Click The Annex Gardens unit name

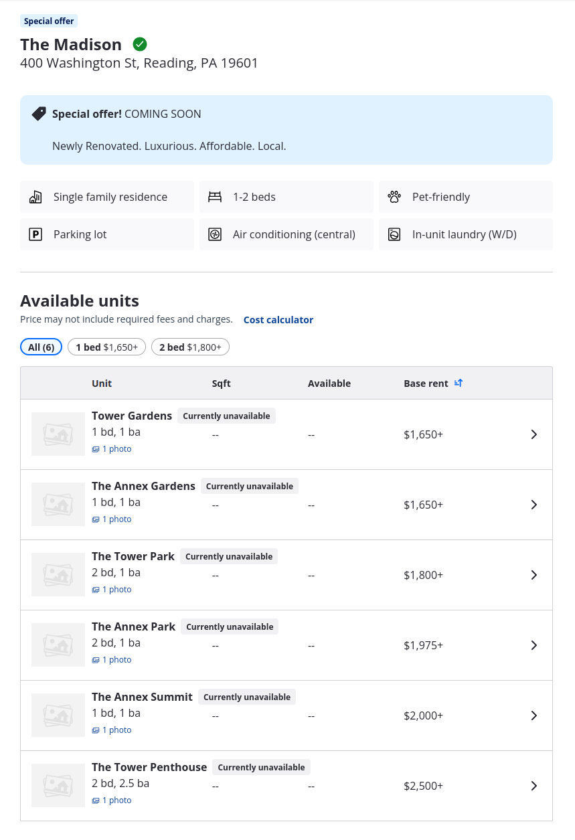pos(143,486)
